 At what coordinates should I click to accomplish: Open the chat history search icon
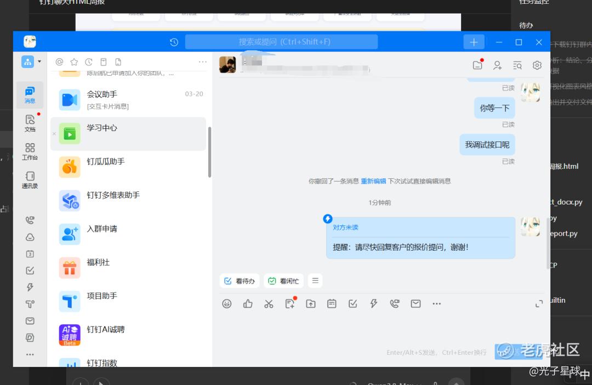(517, 65)
